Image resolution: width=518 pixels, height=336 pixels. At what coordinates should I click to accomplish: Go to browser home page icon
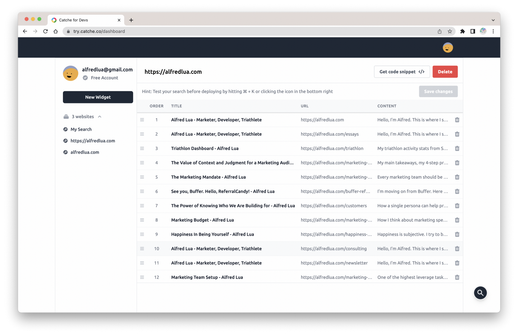click(x=55, y=31)
